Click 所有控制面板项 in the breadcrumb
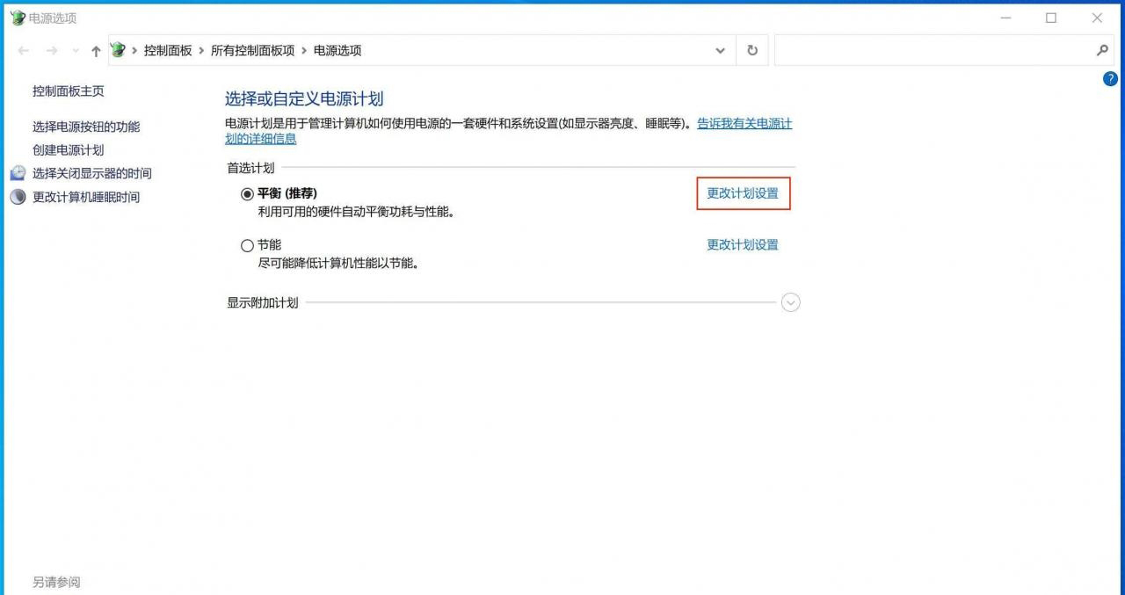Image resolution: width=1125 pixels, height=595 pixels. [x=252, y=51]
